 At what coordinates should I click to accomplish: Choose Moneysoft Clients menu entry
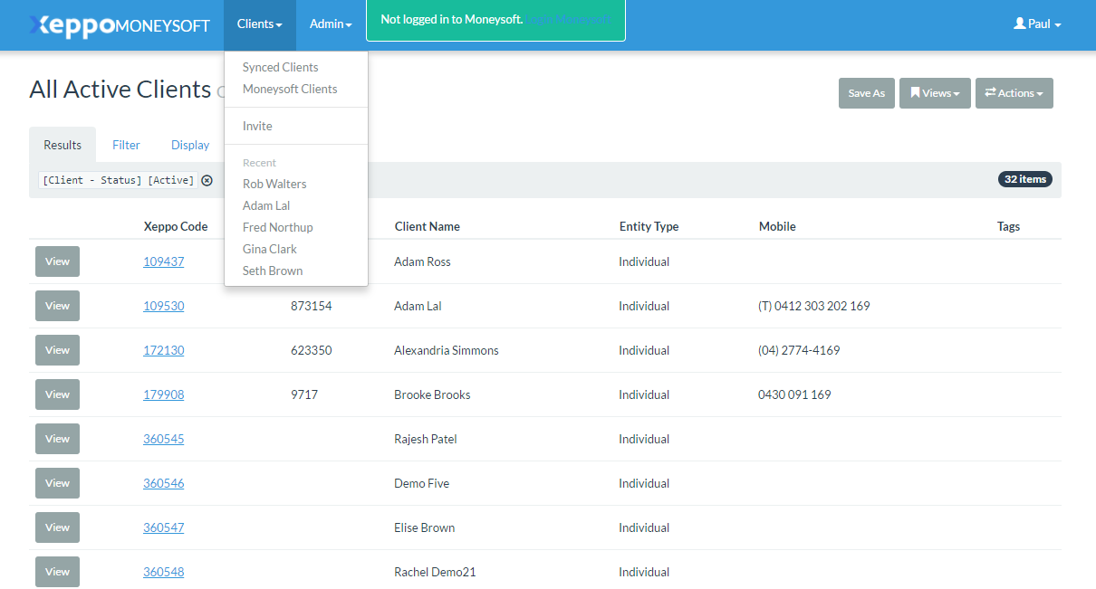290,89
